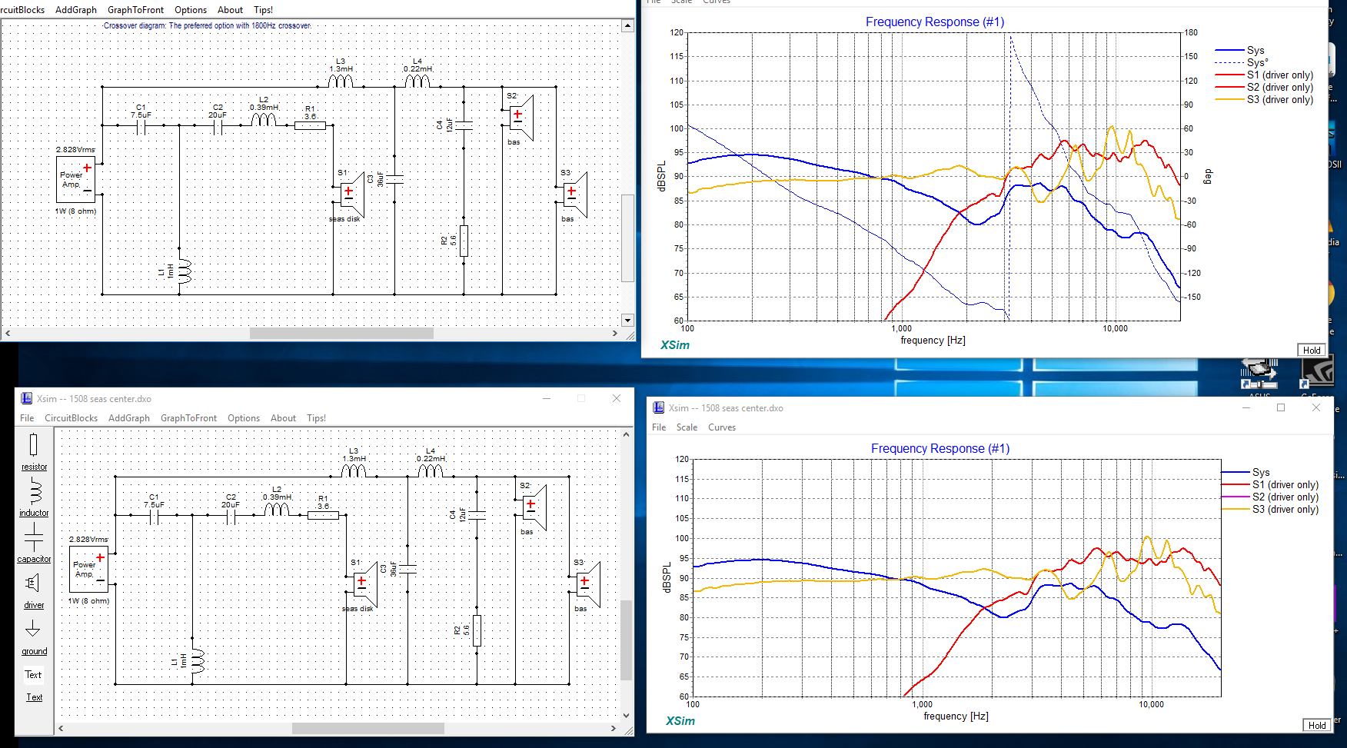Click the lower schematic's vertical scroll down arrow
Image resolution: width=1347 pixels, height=748 pixels.
pyautogui.click(x=626, y=715)
